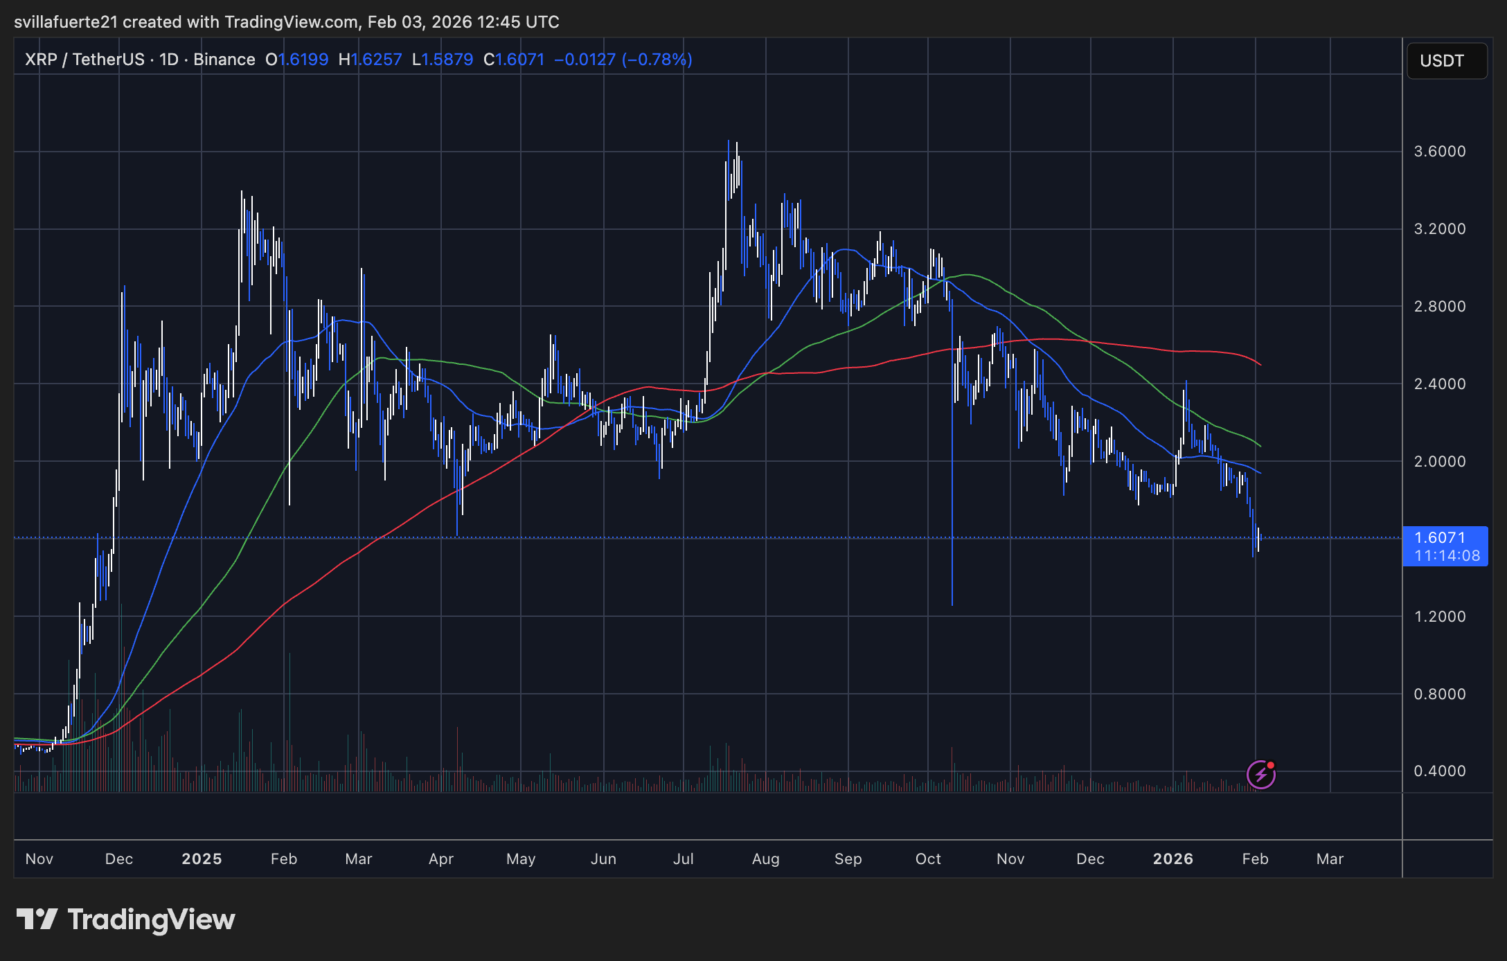Click the 2026 label on the time axis

(1172, 859)
